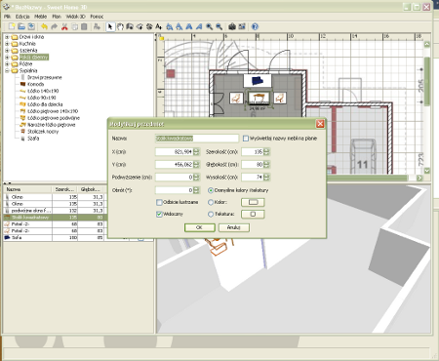
Task: Open the Kolor color swatch button
Action: pos(253,202)
